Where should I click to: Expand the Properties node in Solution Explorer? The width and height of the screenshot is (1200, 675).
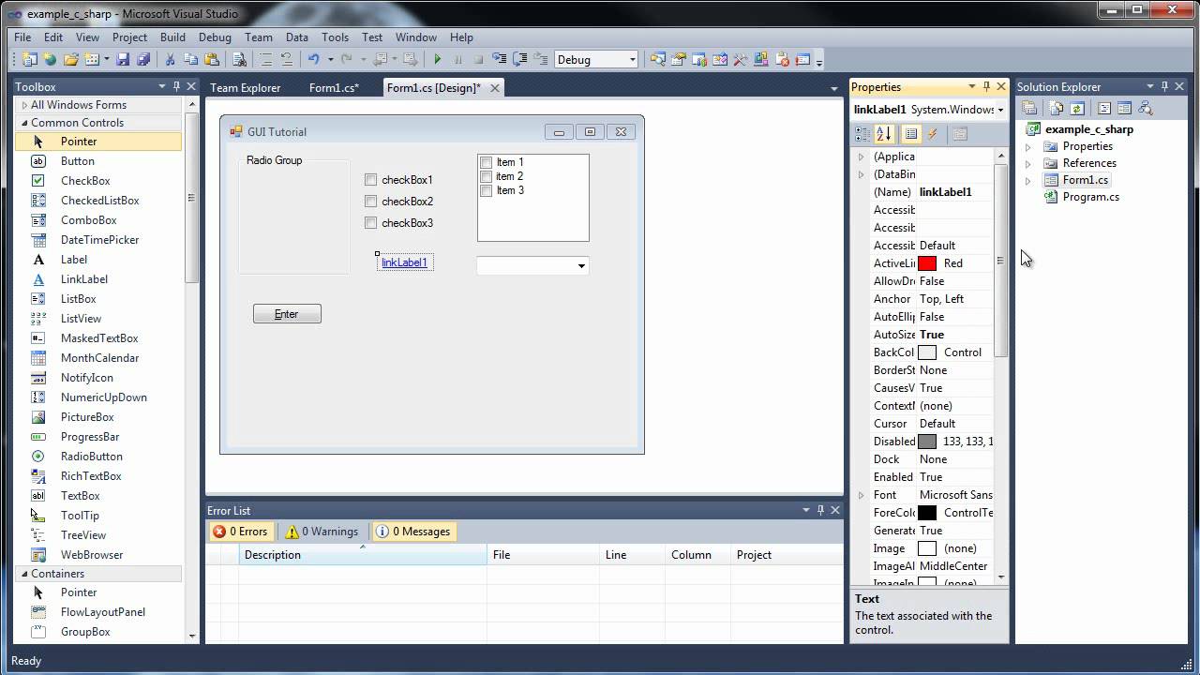1028,147
